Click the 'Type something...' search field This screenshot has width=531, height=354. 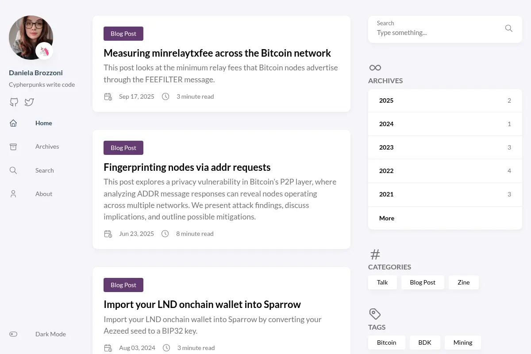click(x=438, y=32)
